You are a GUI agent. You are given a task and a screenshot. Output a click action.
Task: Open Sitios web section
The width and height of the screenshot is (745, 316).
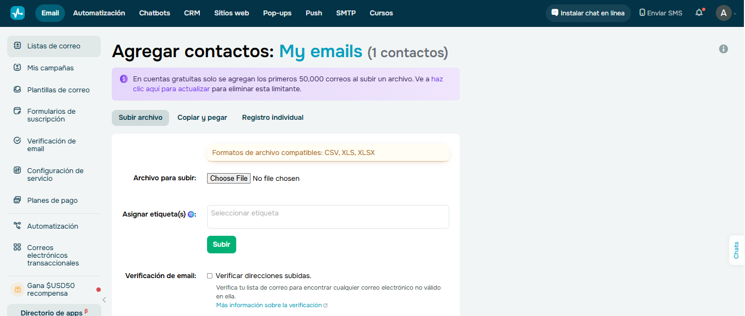point(232,13)
